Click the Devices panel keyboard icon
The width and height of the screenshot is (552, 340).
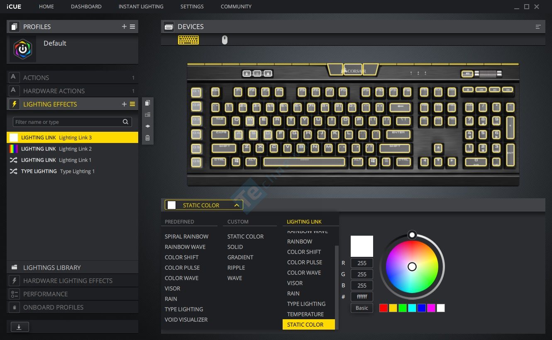pos(169,27)
